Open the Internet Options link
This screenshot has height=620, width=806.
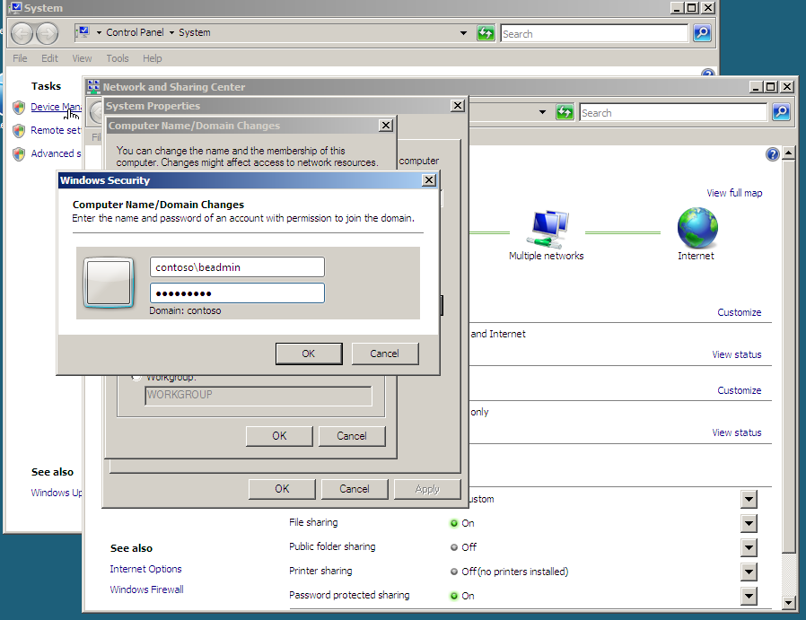(145, 569)
